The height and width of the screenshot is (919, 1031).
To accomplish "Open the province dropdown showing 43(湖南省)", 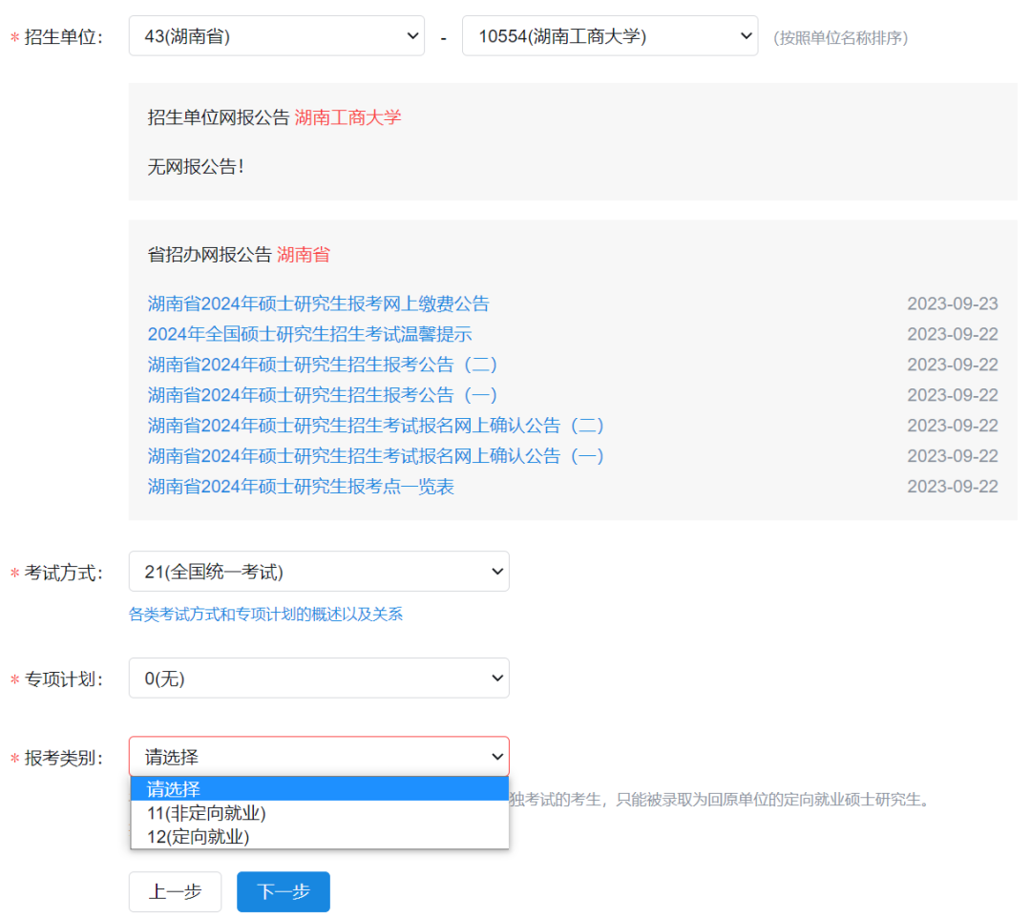I will (x=276, y=36).
